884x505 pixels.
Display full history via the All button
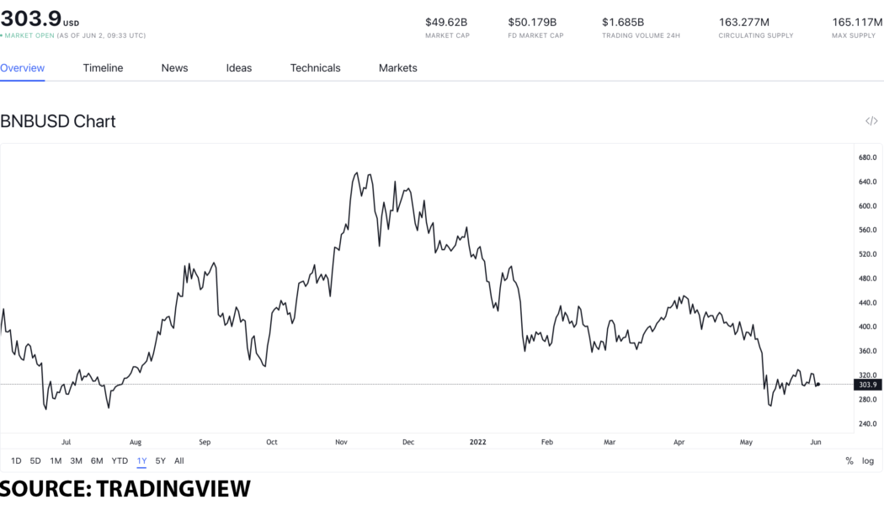point(179,460)
